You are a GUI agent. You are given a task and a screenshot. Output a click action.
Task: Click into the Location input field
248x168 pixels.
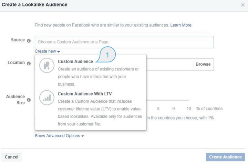pyautogui.click(x=169, y=64)
